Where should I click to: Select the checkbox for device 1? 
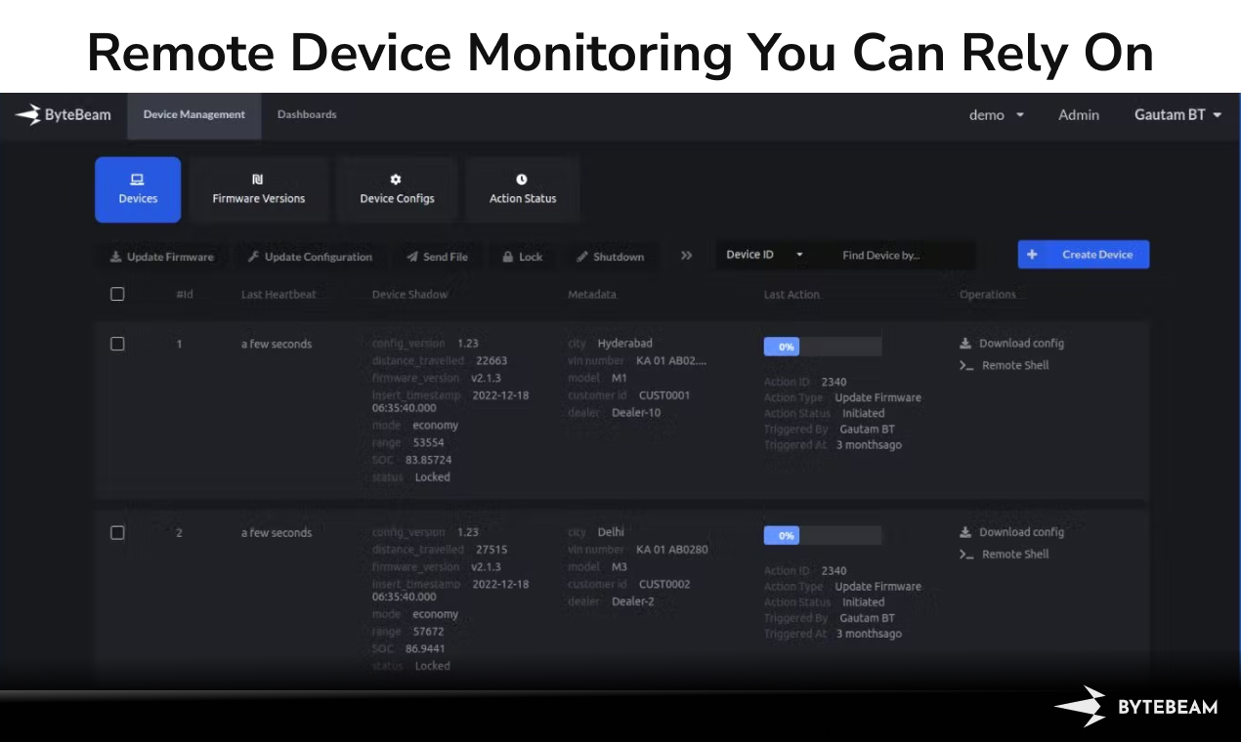(117, 344)
